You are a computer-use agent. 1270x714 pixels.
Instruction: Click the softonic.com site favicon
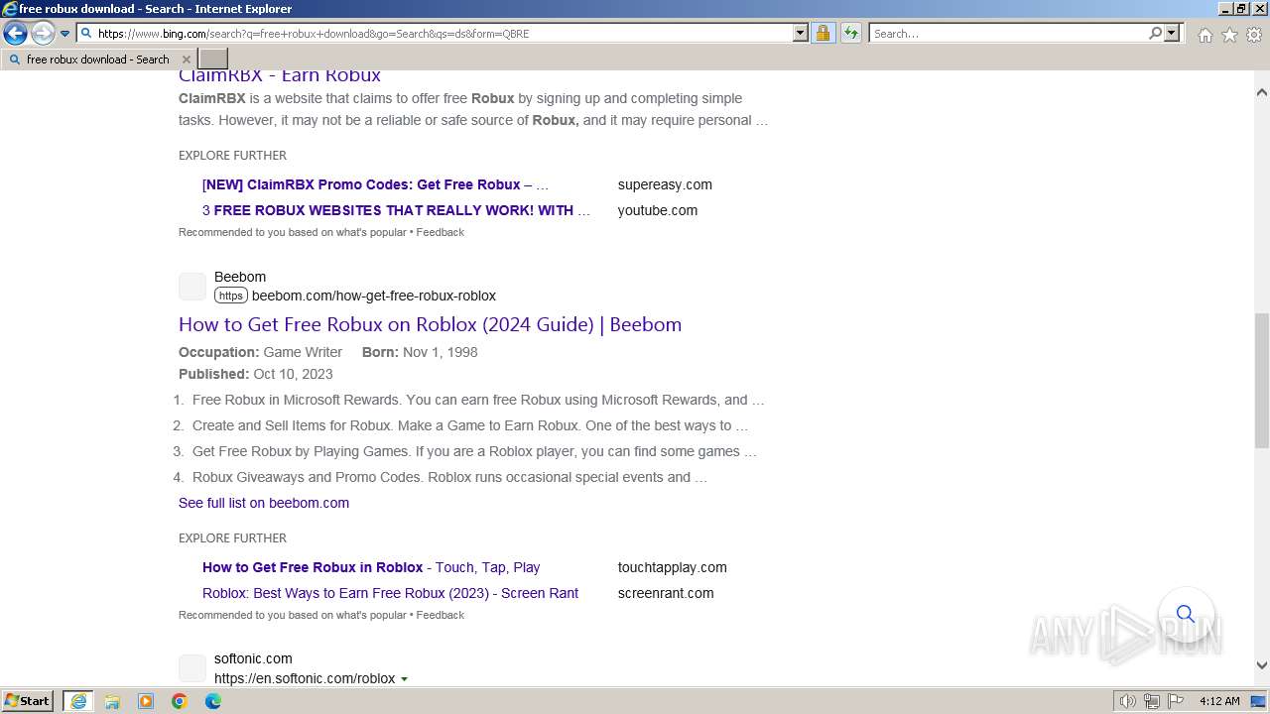point(192,668)
